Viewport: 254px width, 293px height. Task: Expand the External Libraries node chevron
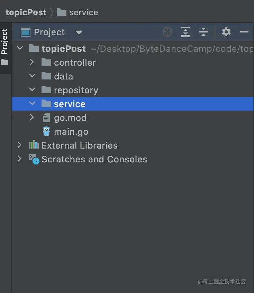[x=20, y=145]
